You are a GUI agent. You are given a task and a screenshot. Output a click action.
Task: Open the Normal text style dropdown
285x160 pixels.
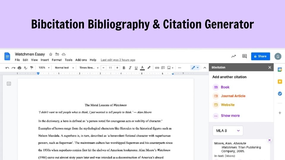tap(64, 68)
